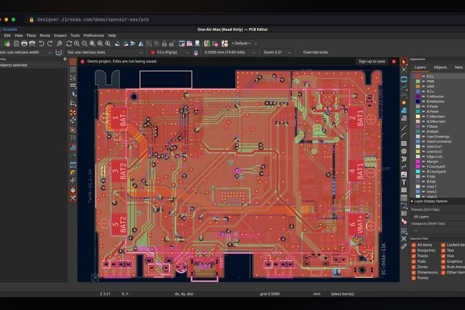The height and width of the screenshot is (310, 465).
Task: Open the Place menu
Action: coord(31,35)
